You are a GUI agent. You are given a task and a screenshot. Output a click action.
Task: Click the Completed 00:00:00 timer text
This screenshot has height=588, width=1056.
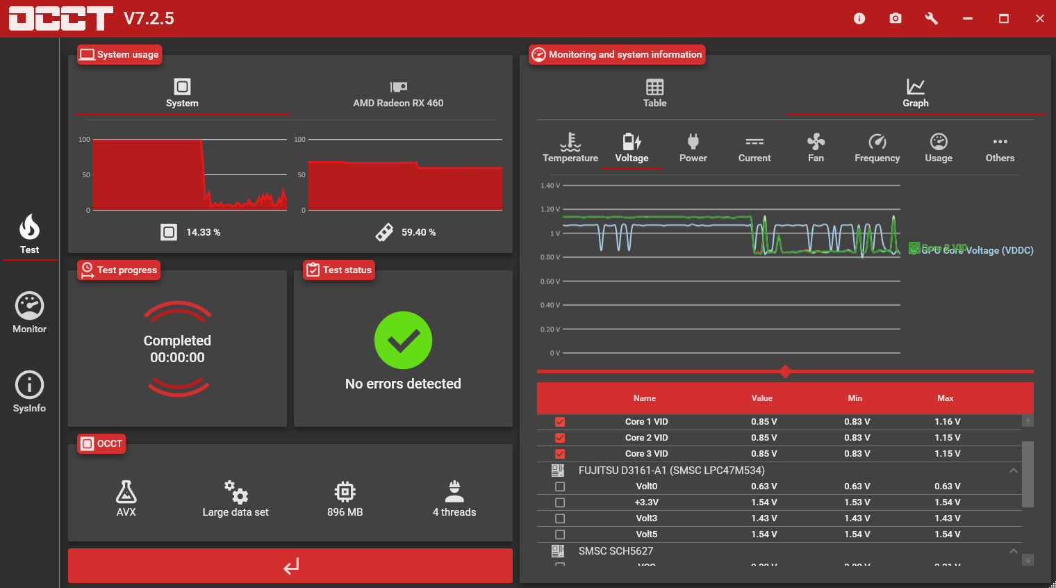pos(177,349)
